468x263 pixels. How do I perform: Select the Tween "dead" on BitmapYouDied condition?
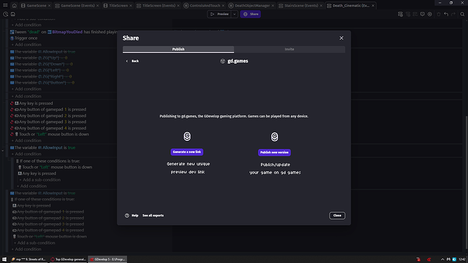click(x=64, y=32)
